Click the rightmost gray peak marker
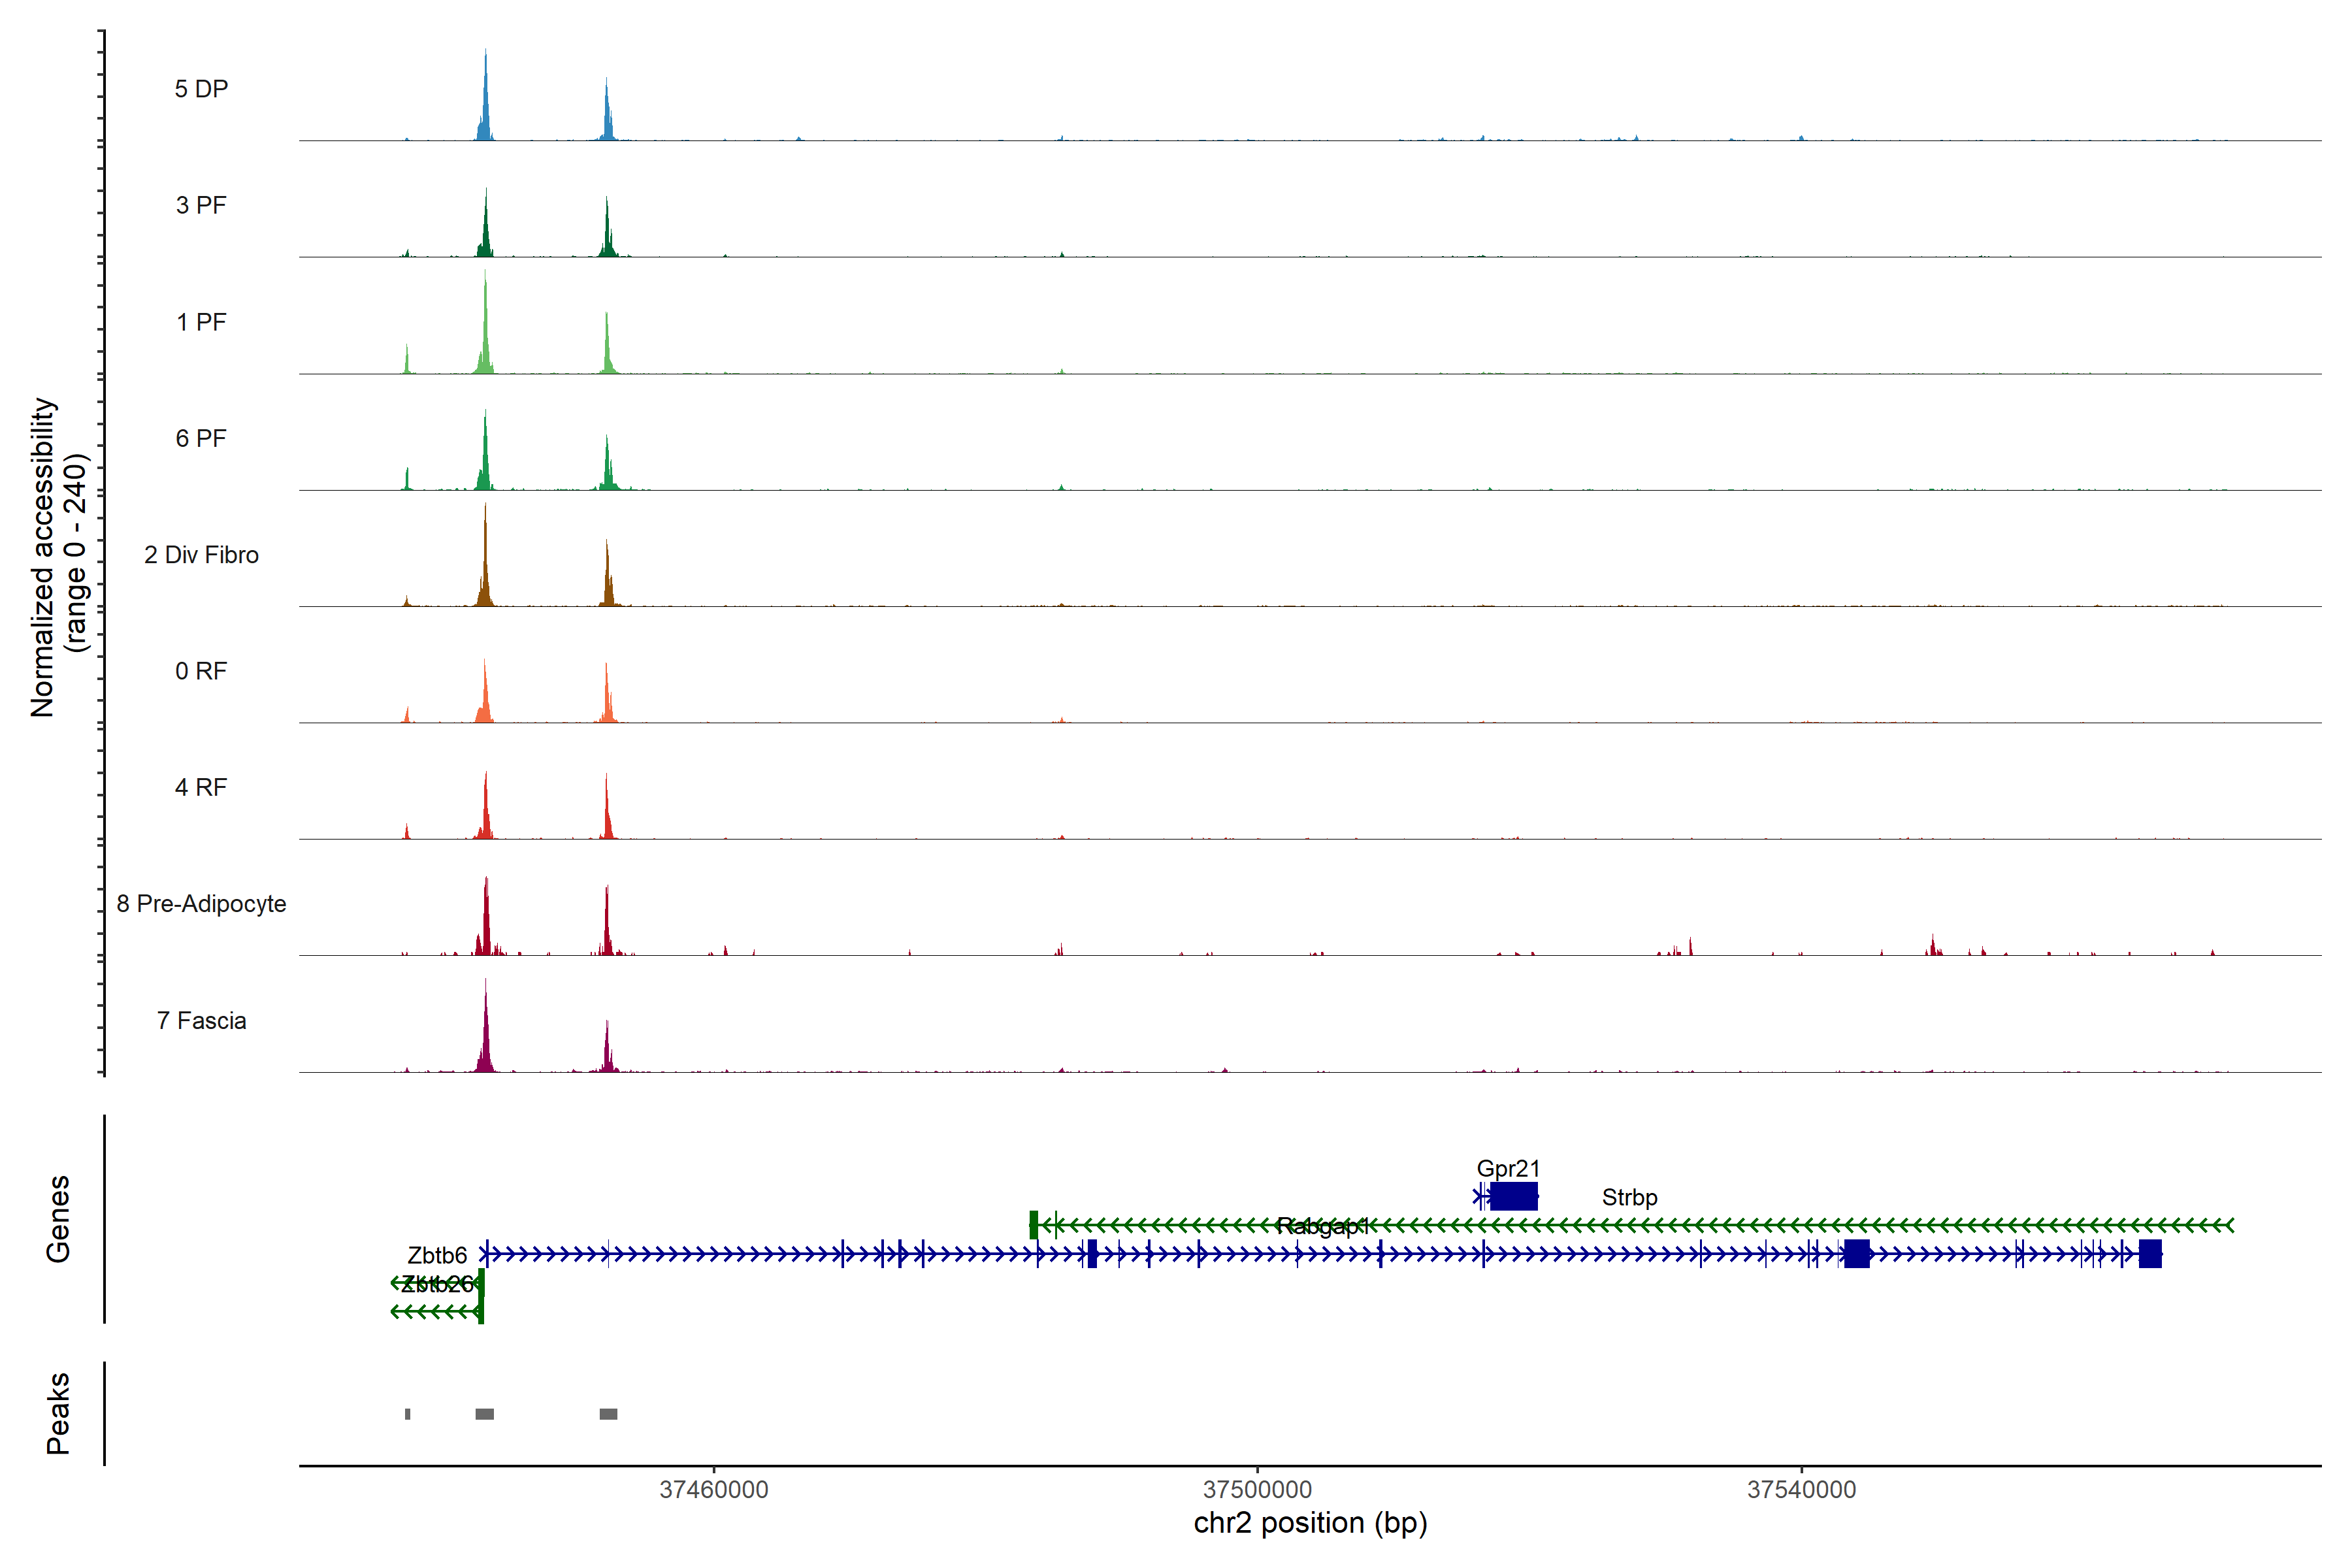Viewport: 2352px width, 1568px height. pyautogui.click(x=608, y=1414)
